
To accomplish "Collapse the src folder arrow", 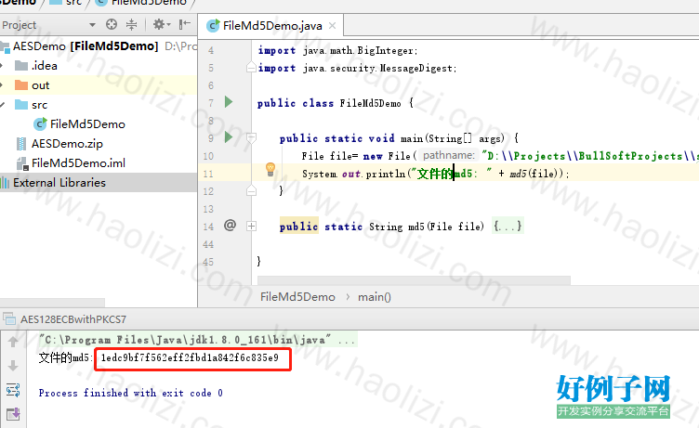I will [2, 105].
